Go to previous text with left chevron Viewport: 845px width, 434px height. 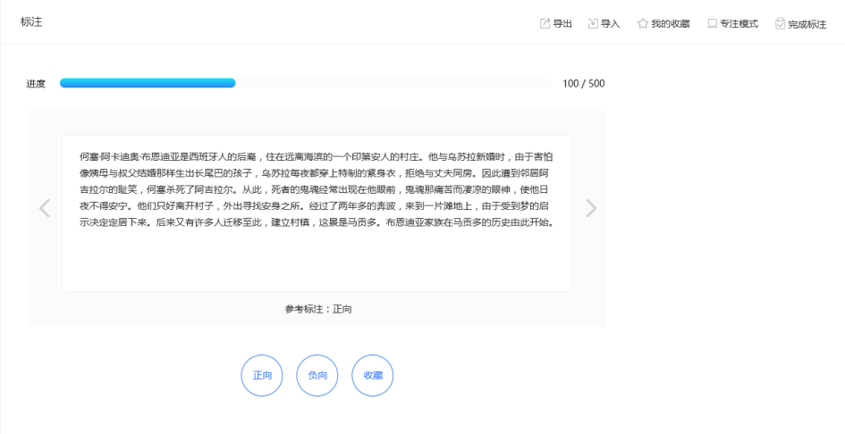tap(45, 208)
